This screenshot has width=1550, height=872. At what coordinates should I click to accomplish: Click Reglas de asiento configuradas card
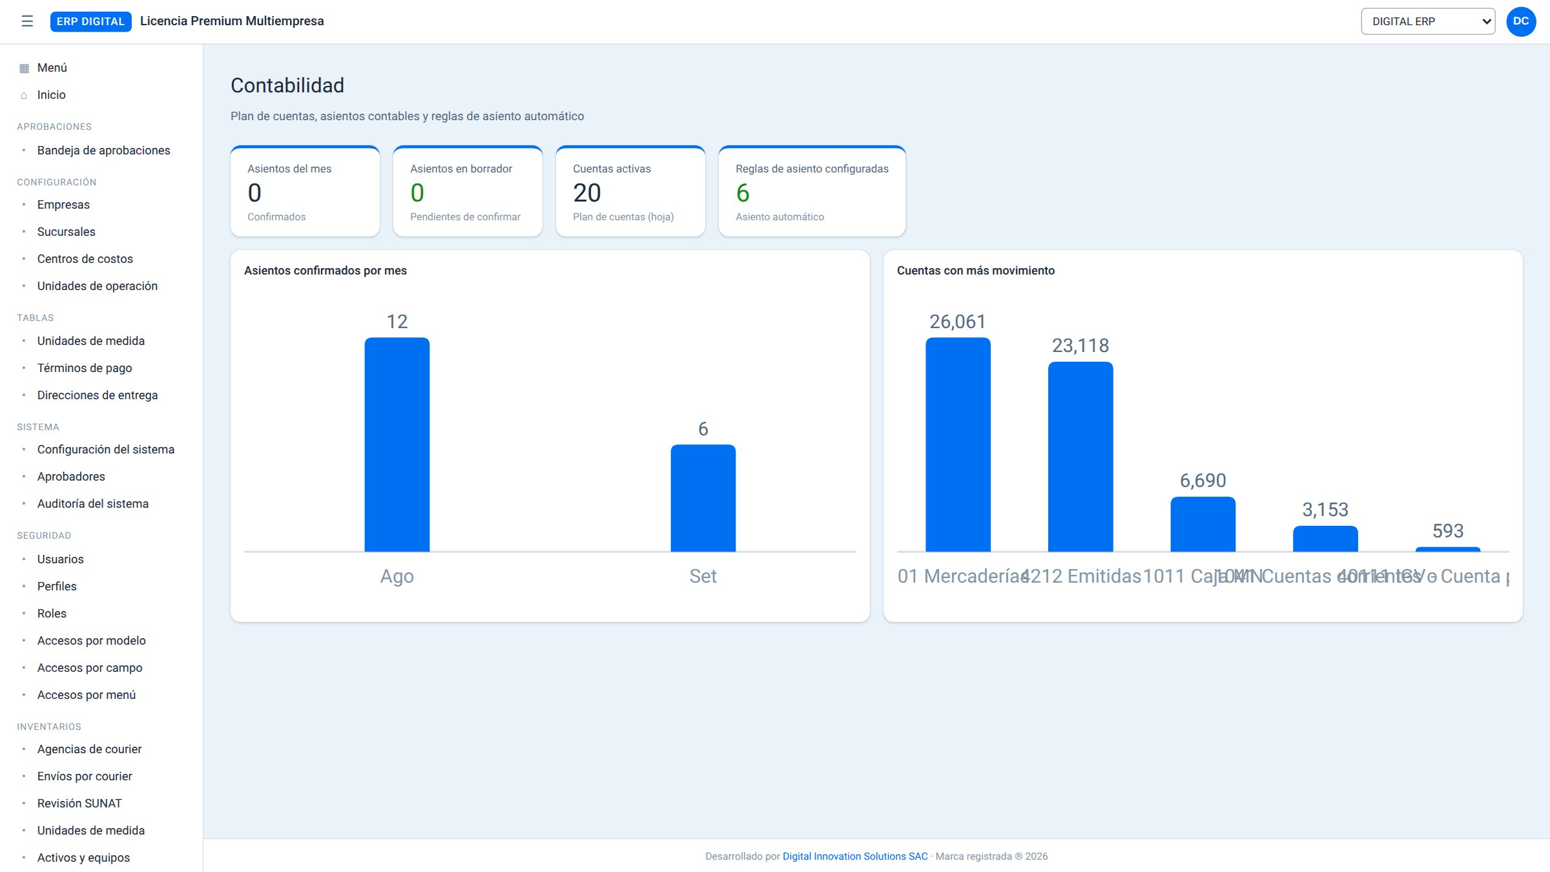(812, 191)
